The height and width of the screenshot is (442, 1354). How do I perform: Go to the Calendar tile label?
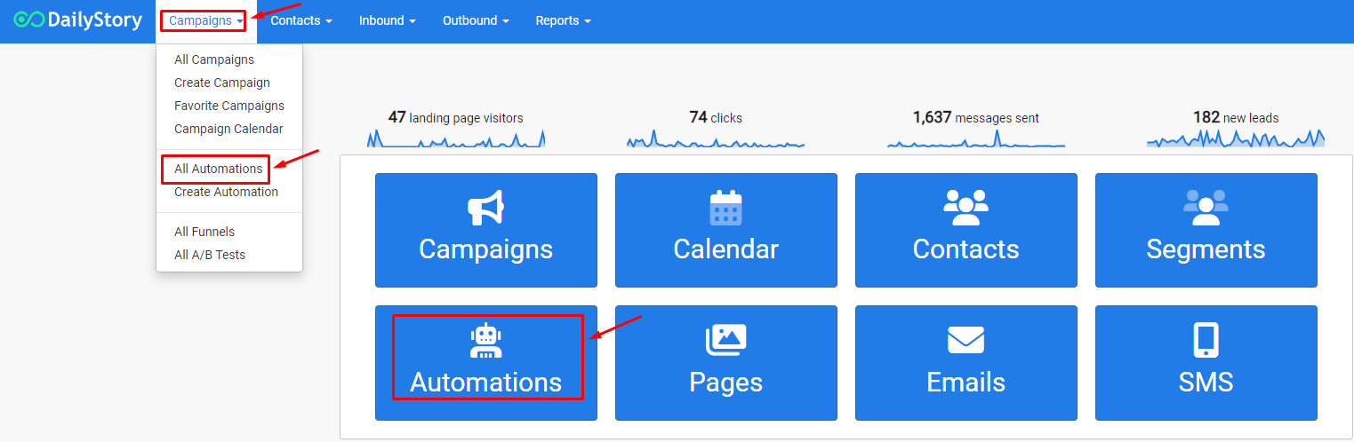pyautogui.click(x=725, y=249)
